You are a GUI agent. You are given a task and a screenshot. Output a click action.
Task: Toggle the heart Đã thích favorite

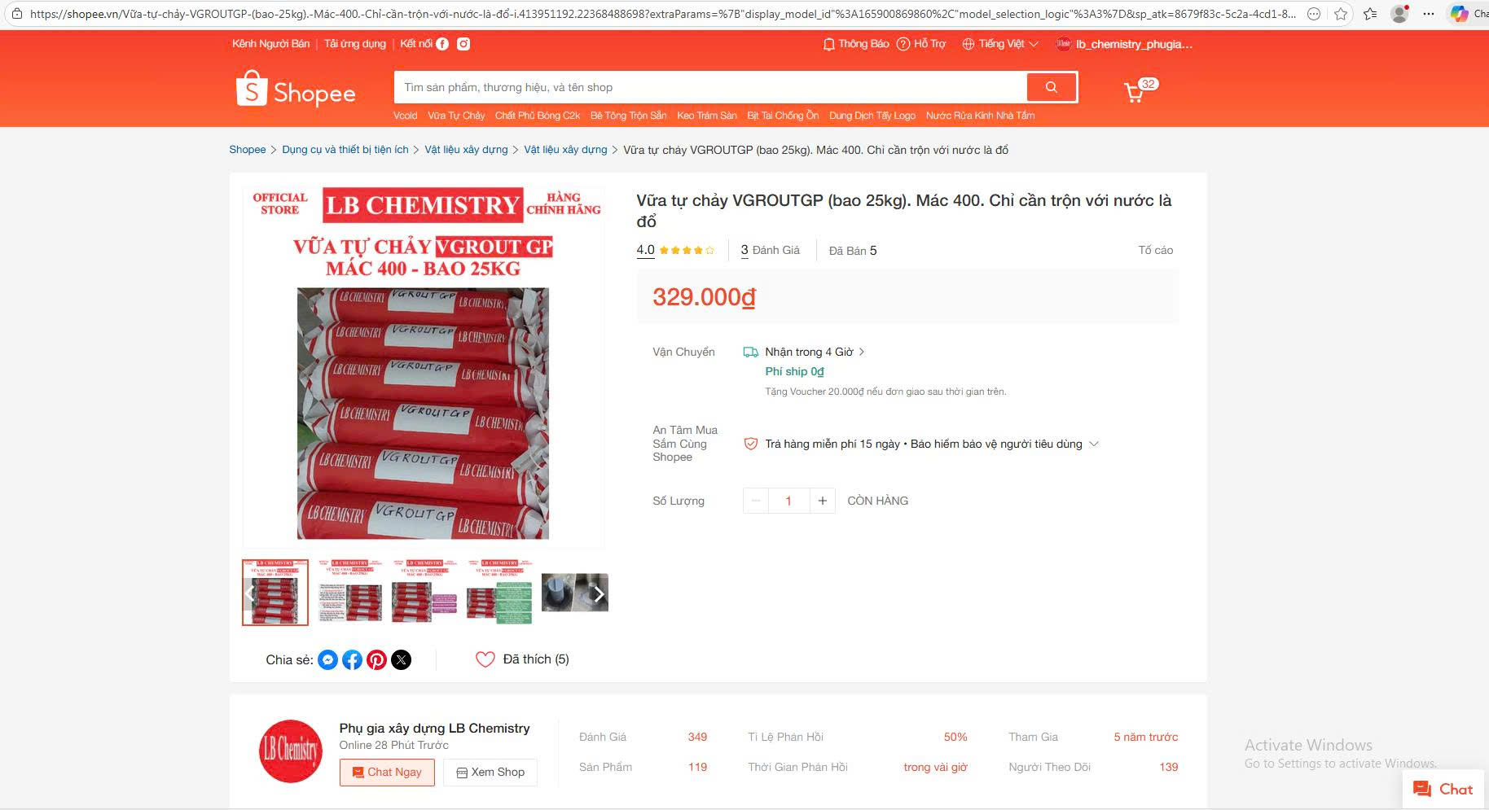coord(485,659)
